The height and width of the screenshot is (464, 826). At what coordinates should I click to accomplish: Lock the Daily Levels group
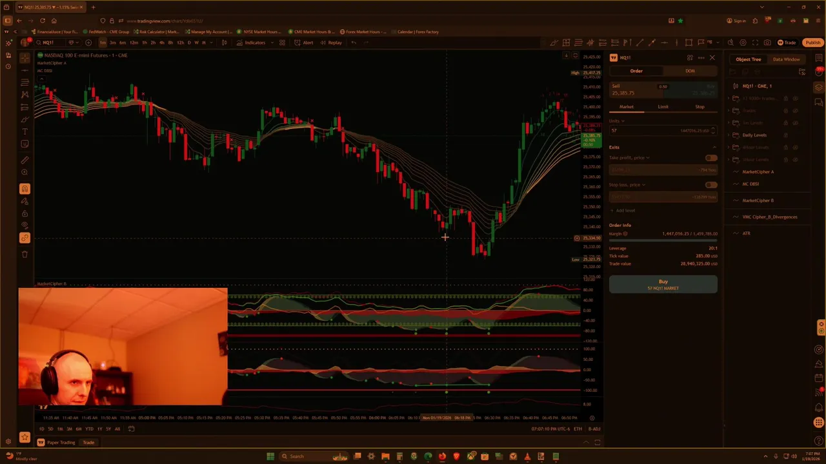point(786,135)
